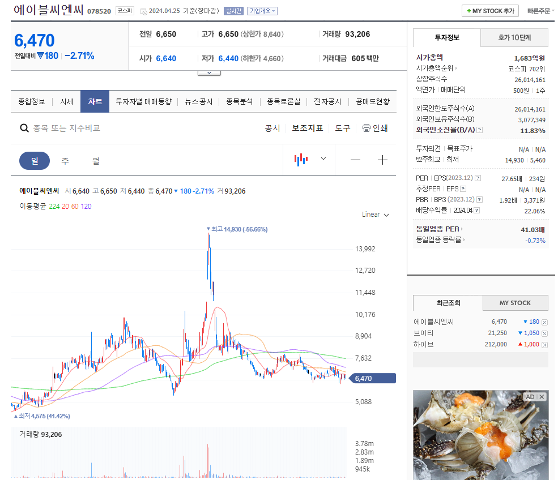The height and width of the screenshot is (480, 558).
Task: Open 하이브 in recent list
Action: (x=424, y=345)
